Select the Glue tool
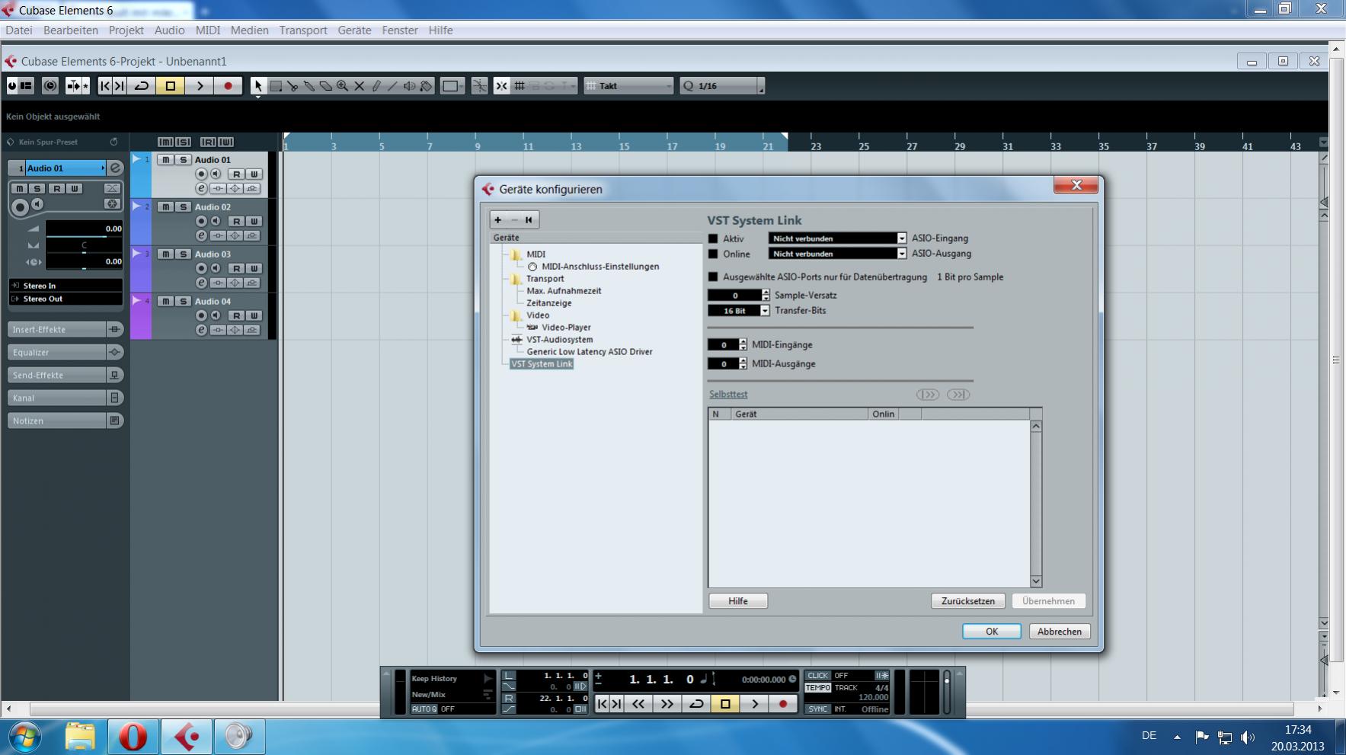 [309, 86]
